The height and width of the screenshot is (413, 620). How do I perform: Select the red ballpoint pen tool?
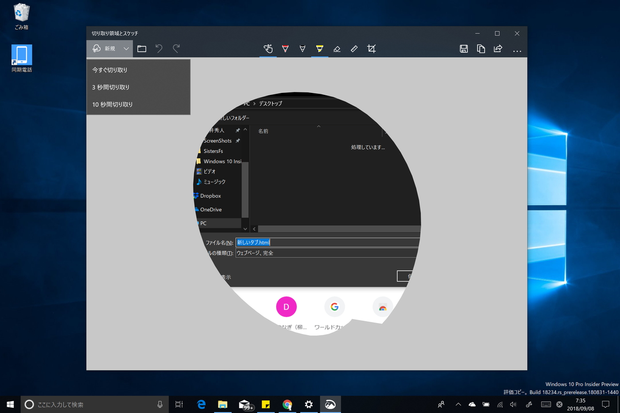pos(285,48)
